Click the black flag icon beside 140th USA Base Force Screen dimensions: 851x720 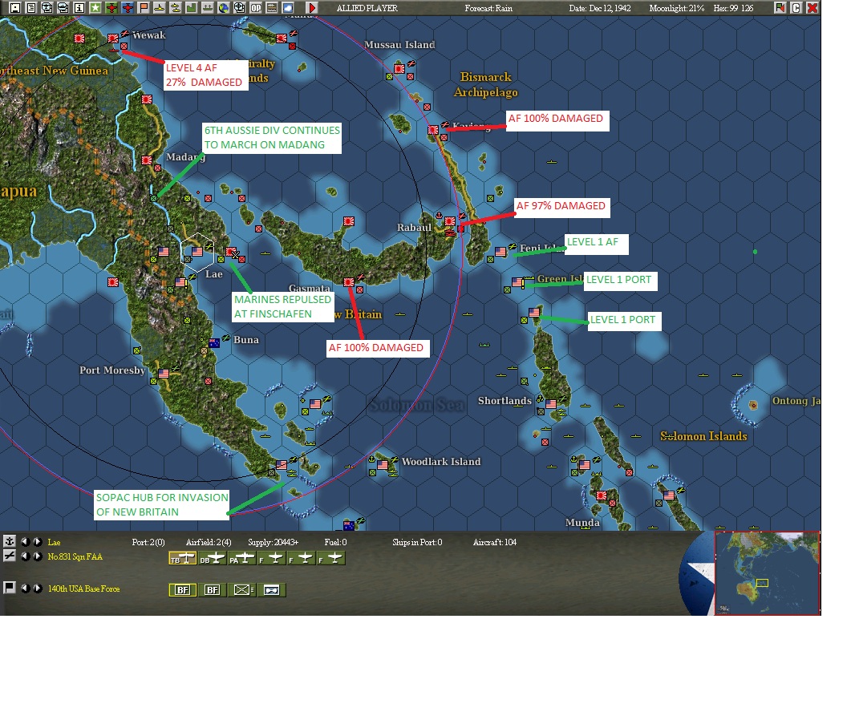(10, 588)
